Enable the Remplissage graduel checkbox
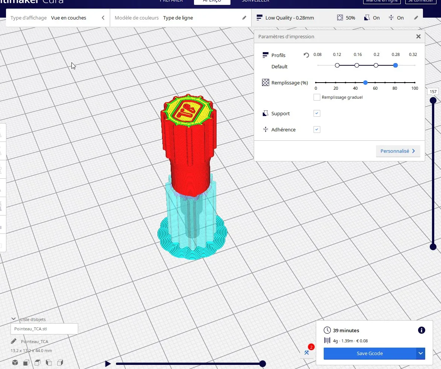This screenshot has height=369, width=441. pos(317,97)
